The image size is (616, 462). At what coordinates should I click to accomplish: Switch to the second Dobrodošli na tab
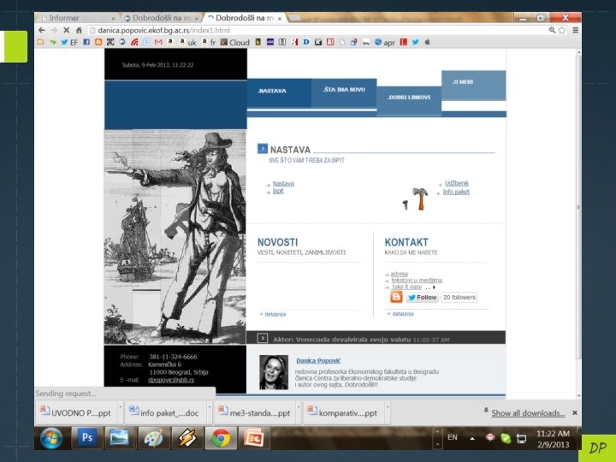pyautogui.click(x=161, y=18)
